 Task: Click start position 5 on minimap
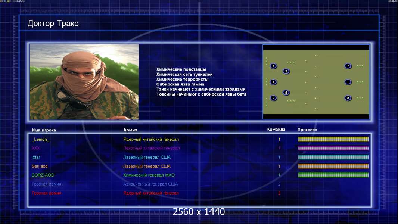point(286,93)
